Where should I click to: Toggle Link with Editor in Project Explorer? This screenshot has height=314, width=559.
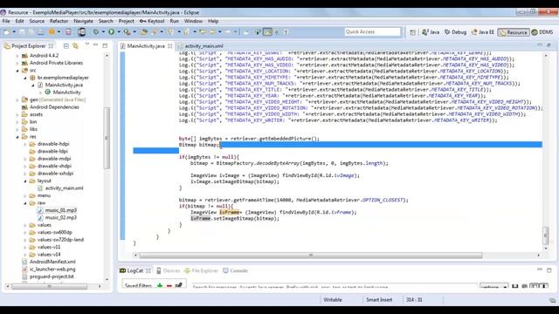(75, 46)
